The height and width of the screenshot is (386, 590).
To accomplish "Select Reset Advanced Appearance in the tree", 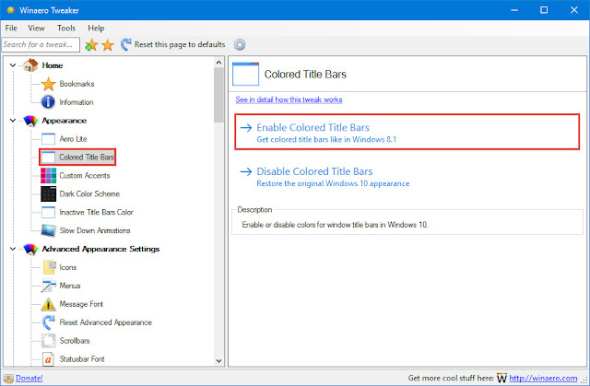I will pyautogui.click(x=106, y=322).
